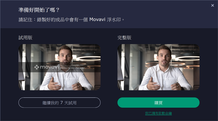Open 我已擁有啟動金鑰 activation key link

point(158,113)
